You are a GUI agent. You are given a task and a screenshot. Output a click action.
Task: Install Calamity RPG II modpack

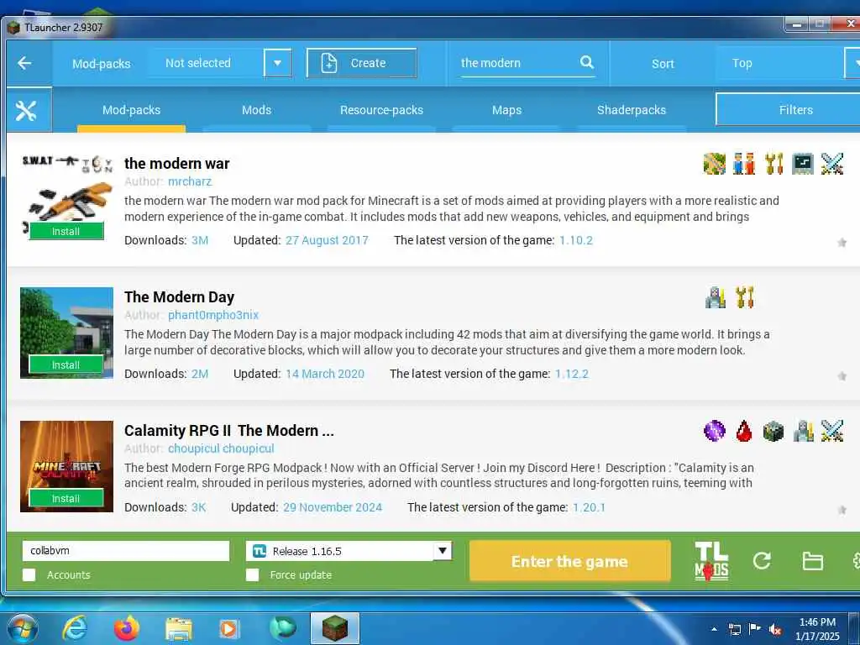pyautogui.click(x=66, y=499)
